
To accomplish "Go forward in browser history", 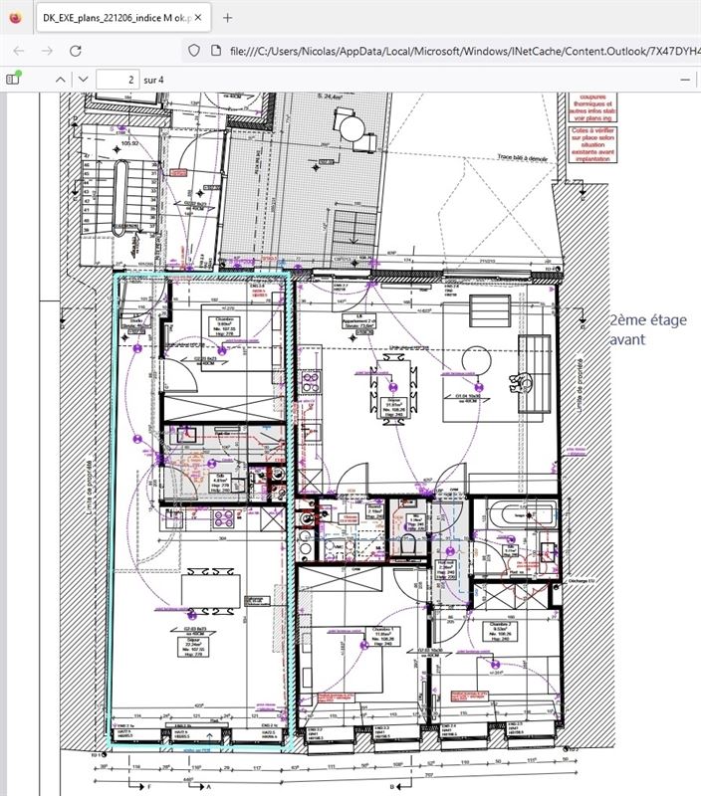I will point(48,50).
